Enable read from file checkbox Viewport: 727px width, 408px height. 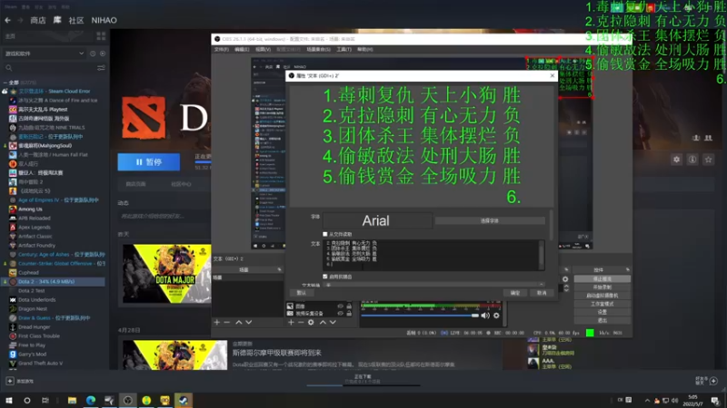325,234
